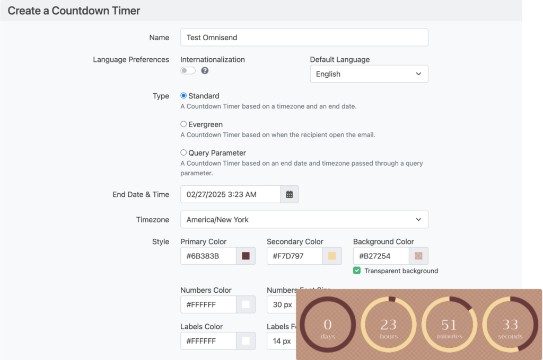Select the Evergreen timer type
543x360 pixels.
183,124
